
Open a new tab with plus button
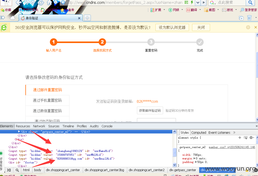(x=87, y=18)
